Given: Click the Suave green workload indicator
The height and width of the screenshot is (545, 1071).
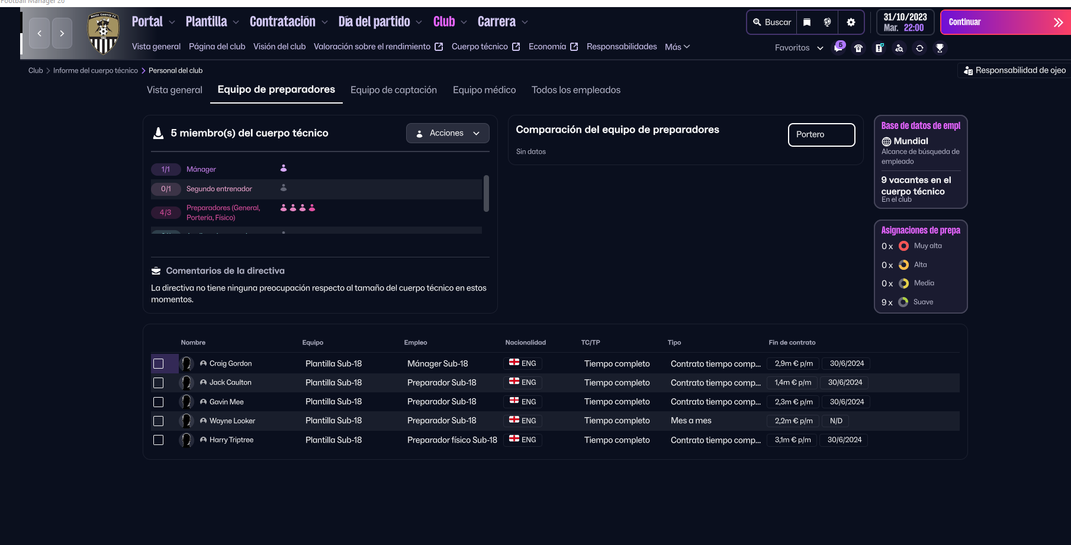Looking at the screenshot, I should pyautogui.click(x=903, y=302).
